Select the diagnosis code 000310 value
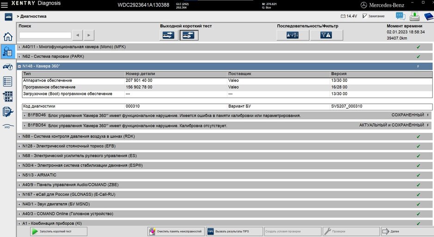 (133, 106)
